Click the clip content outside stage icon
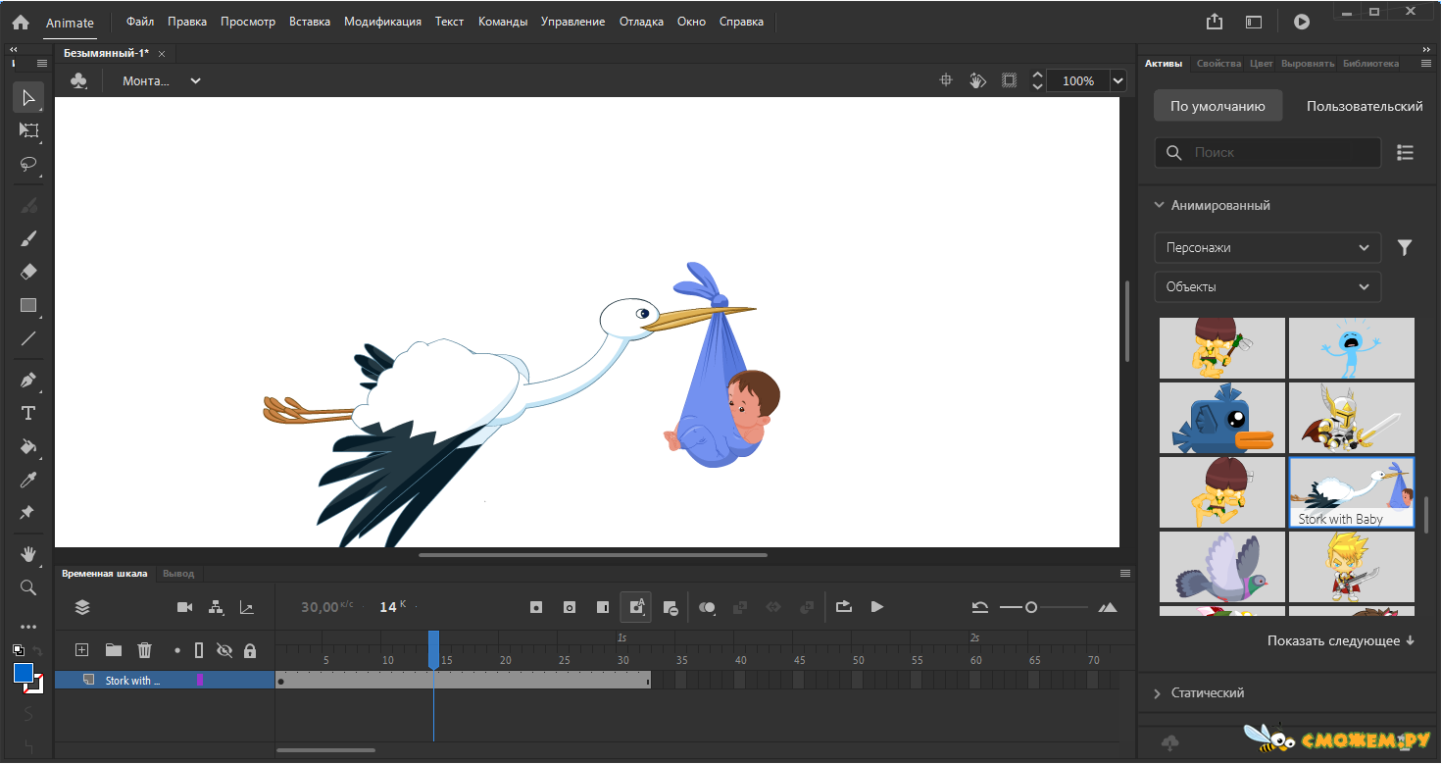The width and height of the screenshot is (1441, 764). coord(1009,80)
